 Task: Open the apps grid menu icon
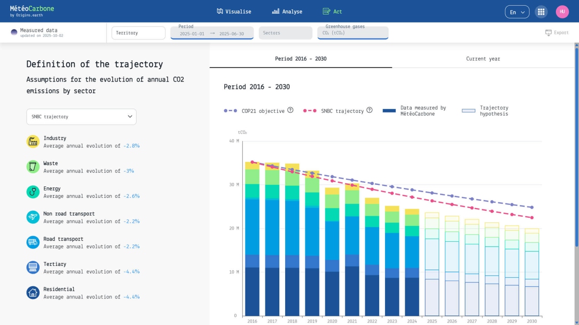[x=541, y=12]
